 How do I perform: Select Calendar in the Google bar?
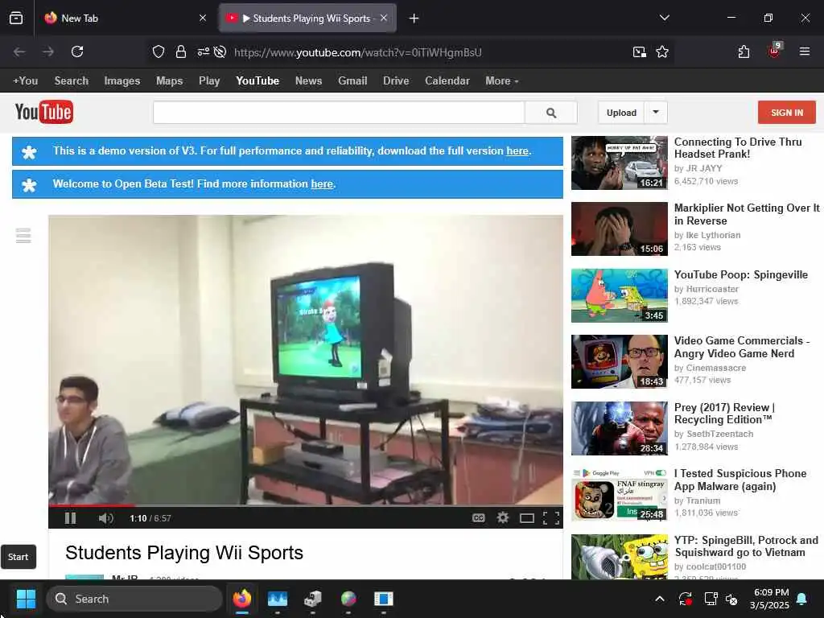(x=447, y=81)
